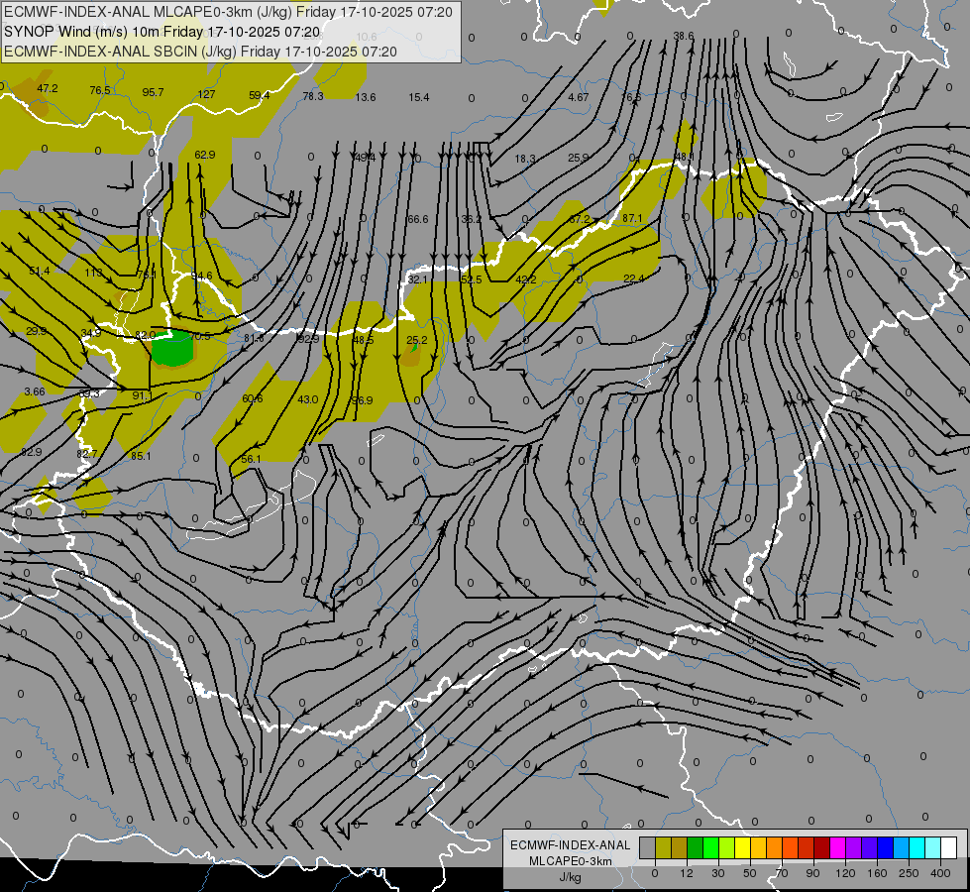Click the grid value 91.1

pos(143,395)
